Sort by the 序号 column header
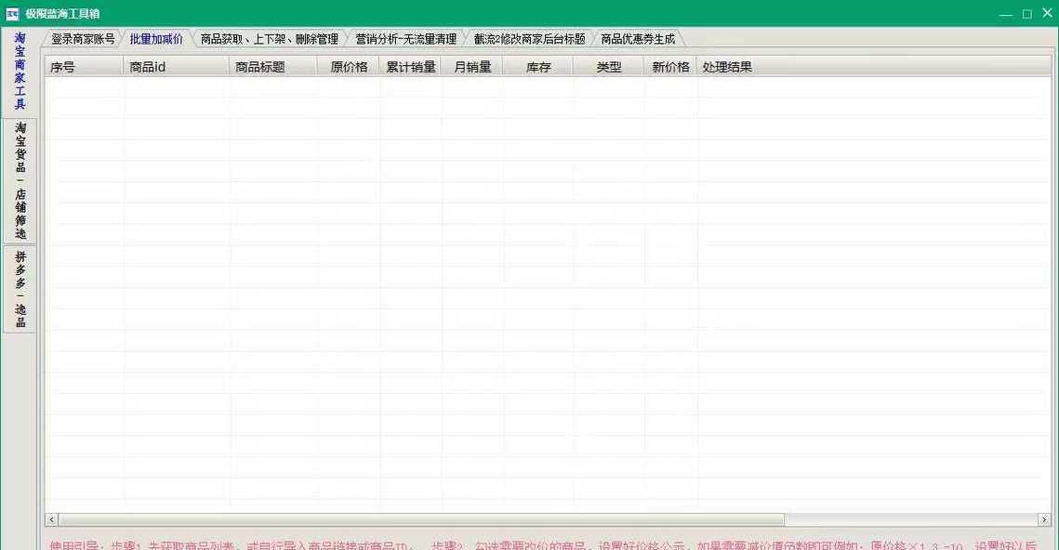Viewport: 1059px width, 550px height. point(84,67)
